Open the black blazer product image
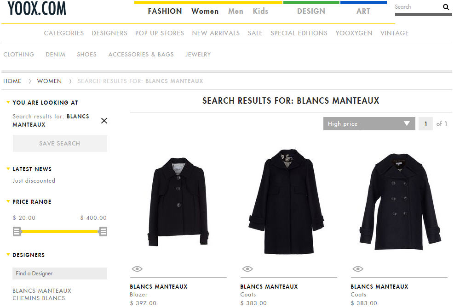Viewport: 454px width, 307px height. click(x=178, y=202)
